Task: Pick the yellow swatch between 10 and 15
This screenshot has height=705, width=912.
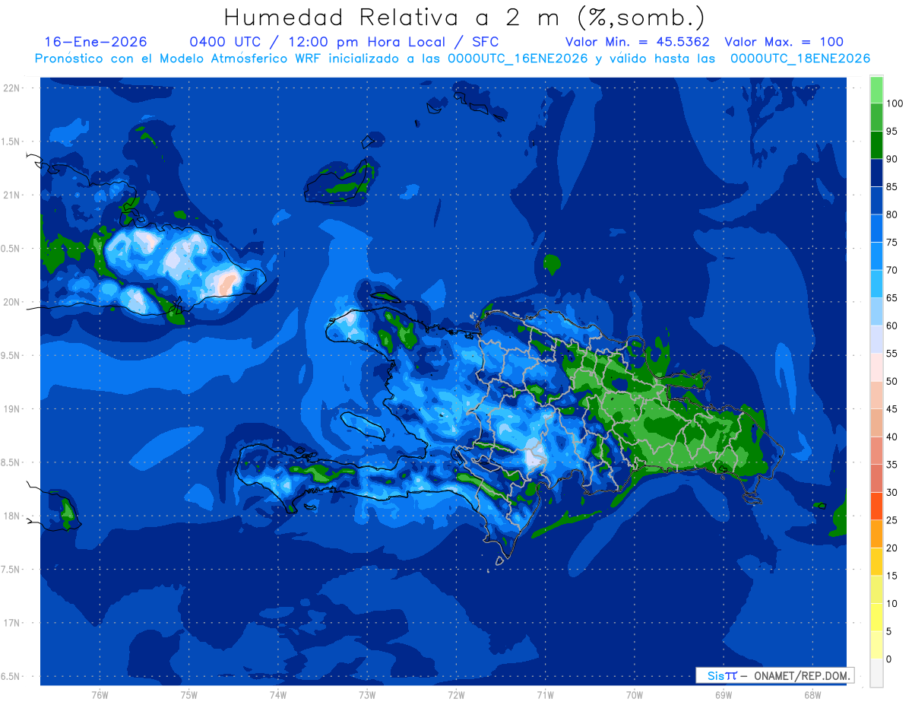Action: pos(876,589)
